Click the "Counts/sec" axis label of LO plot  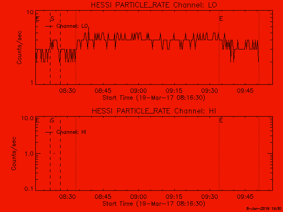coord(19,48)
